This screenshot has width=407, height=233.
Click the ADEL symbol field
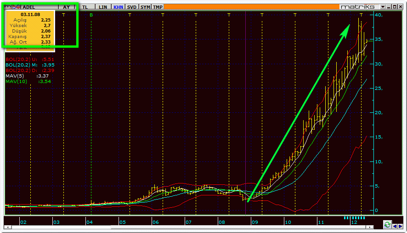pyautogui.click(x=40, y=7)
